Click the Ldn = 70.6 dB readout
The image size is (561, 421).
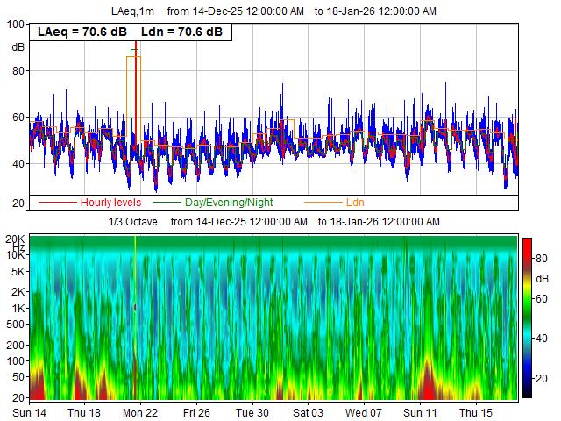tap(181, 32)
